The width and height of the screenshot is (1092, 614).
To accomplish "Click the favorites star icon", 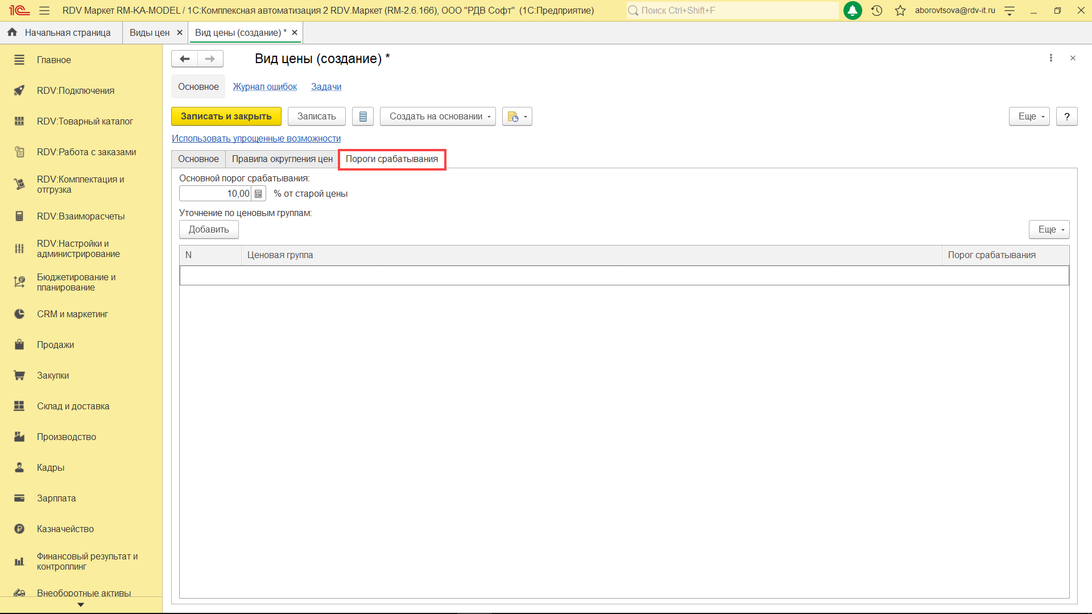I will tap(900, 10).
